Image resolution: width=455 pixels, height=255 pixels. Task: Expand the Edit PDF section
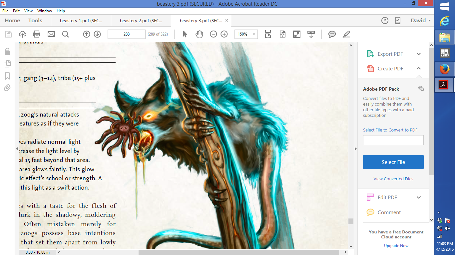[419, 197]
